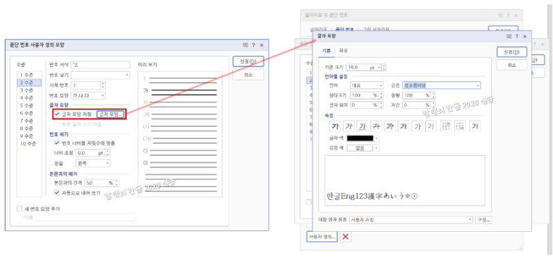Screen dimensions: 553x258
Task: Open the 글꼴 함초롬바탕 font dropdown
Action: [x=442, y=85]
